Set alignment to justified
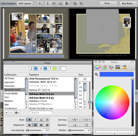 tap(41, 125)
